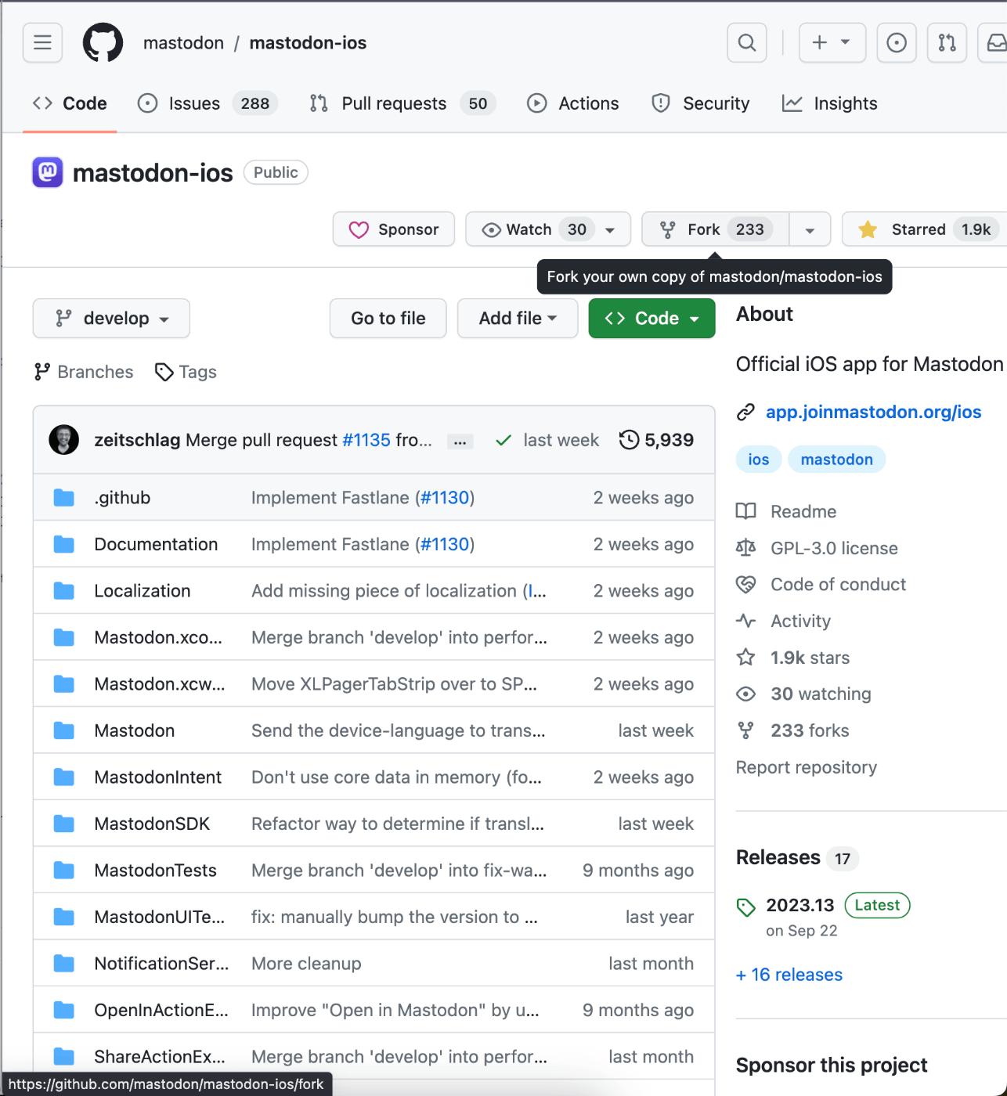The height and width of the screenshot is (1096, 1007).
Task: Expand commit message ellipsis button
Action: (x=460, y=442)
